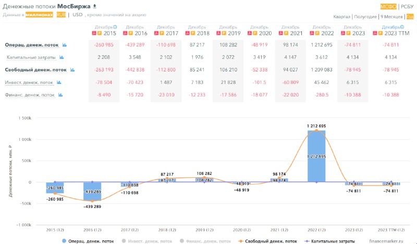The image size is (417, 244).
Task: Open the PDF report for 2022
Action: [312, 33]
